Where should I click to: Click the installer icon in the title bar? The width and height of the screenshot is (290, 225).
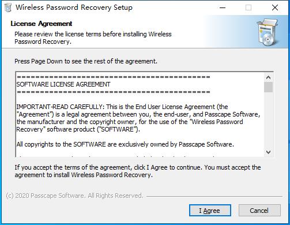[x=8, y=7]
